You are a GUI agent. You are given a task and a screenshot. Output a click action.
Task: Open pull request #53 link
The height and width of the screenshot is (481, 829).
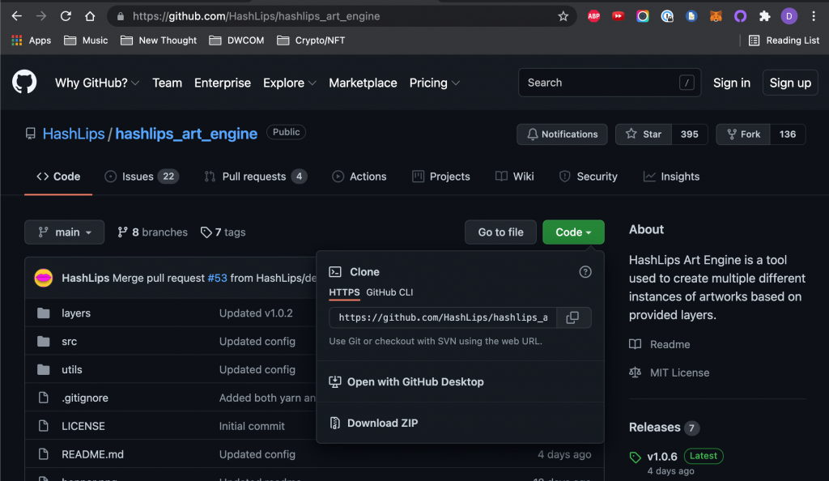click(x=217, y=278)
